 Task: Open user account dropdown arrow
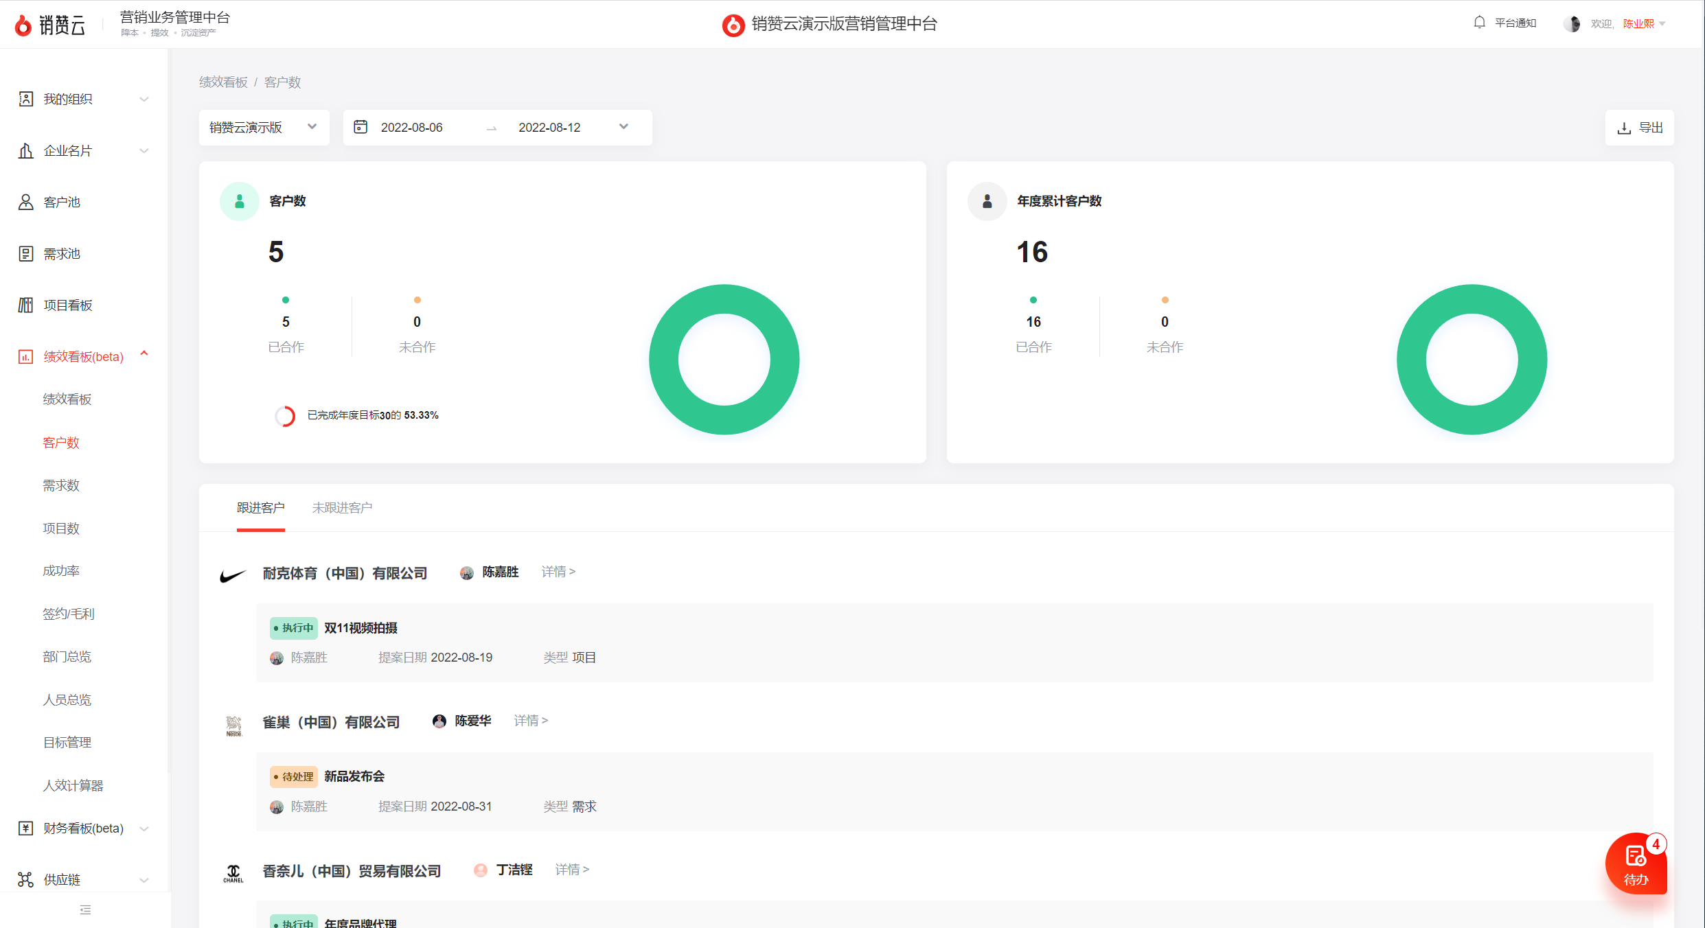click(1662, 23)
